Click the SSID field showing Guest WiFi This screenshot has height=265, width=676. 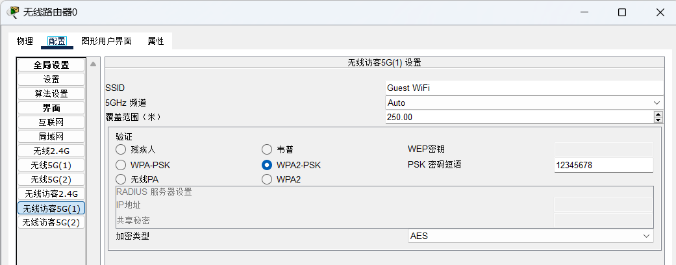524,88
